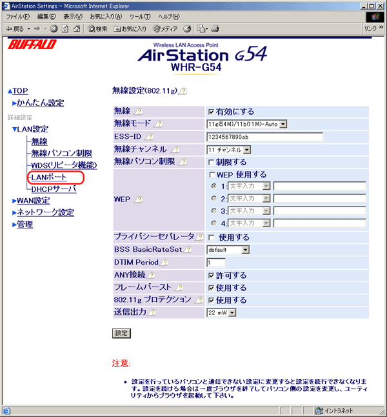Open the 表示(V) menu

click(x=73, y=17)
